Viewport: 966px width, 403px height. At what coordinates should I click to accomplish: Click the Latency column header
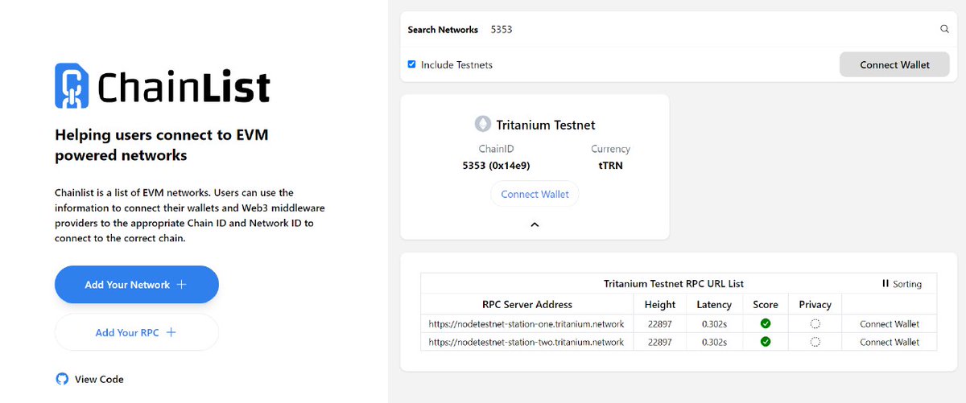(x=714, y=304)
